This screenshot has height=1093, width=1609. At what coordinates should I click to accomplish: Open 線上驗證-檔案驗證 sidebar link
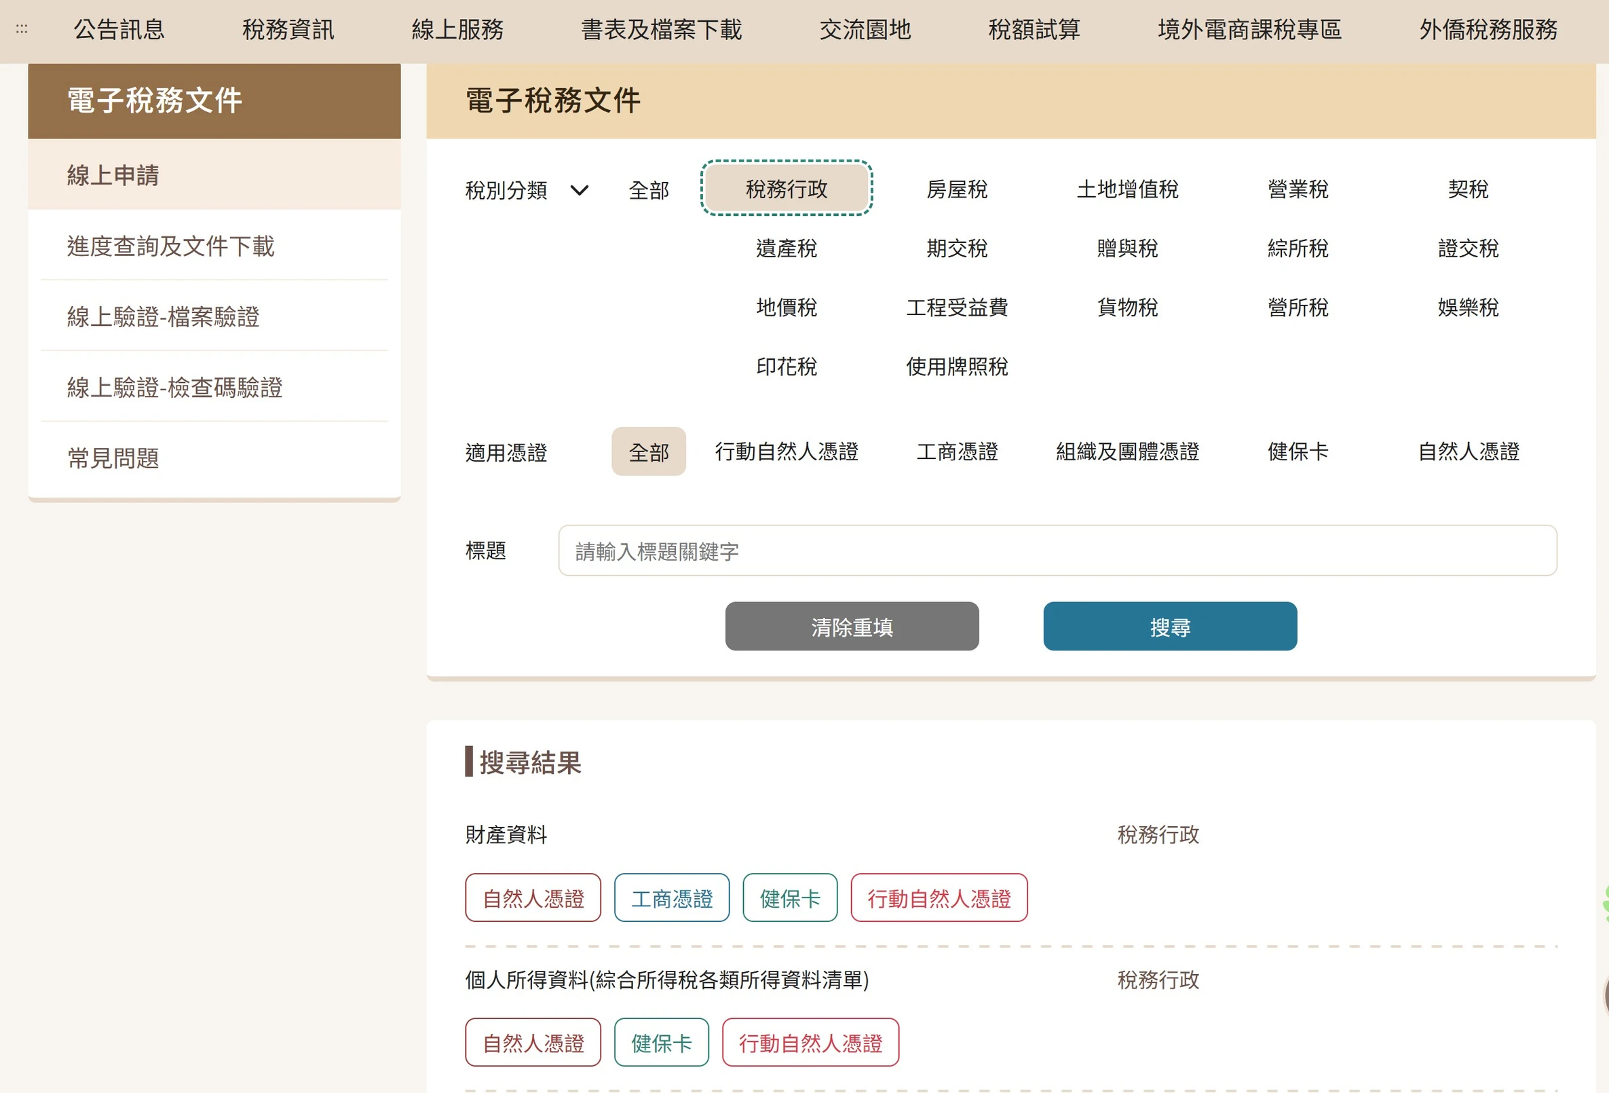(x=163, y=316)
